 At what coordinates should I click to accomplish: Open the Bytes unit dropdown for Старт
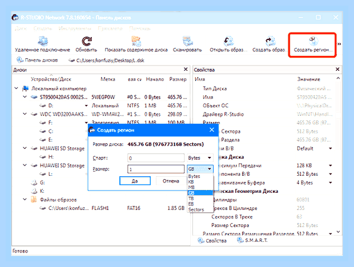pos(200,158)
